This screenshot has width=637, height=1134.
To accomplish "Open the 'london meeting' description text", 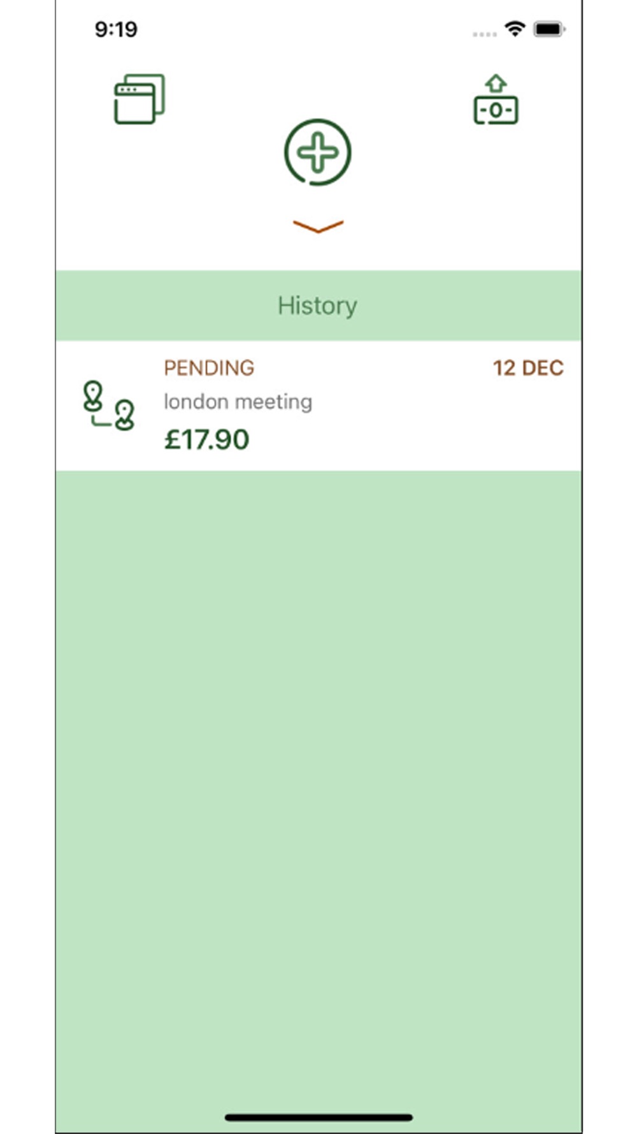I will pos(238,402).
